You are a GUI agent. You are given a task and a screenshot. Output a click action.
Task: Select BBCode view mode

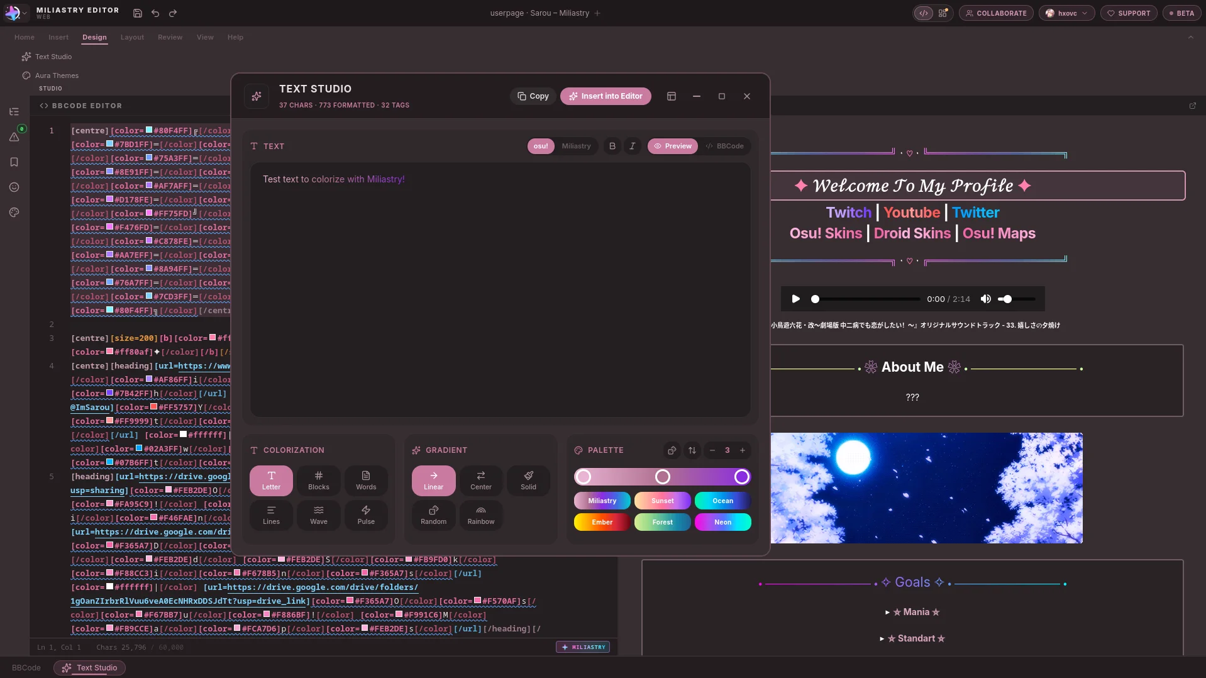pyautogui.click(x=724, y=146)
